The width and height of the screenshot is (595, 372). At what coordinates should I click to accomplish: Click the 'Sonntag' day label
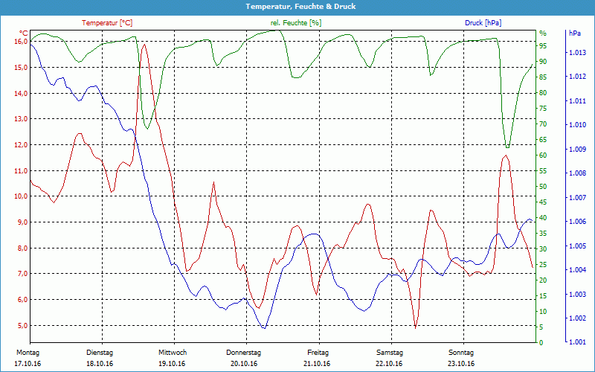[x=461, y=353]
